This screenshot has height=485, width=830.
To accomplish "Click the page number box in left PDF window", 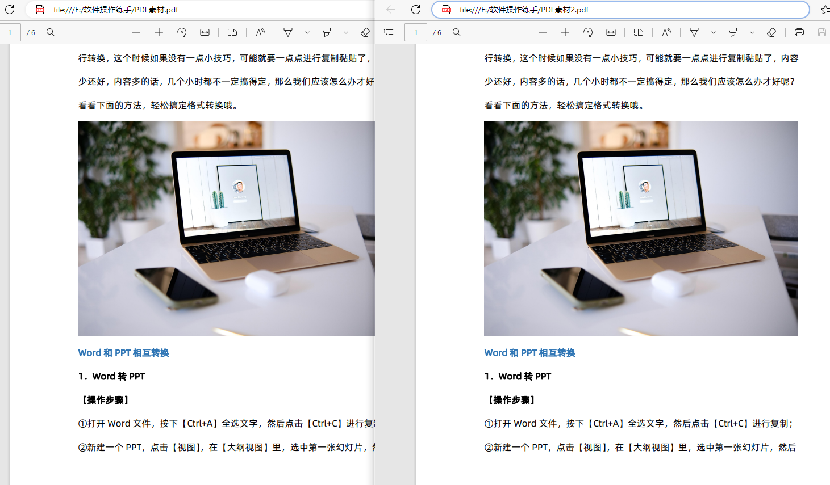I will click(10, 32).
